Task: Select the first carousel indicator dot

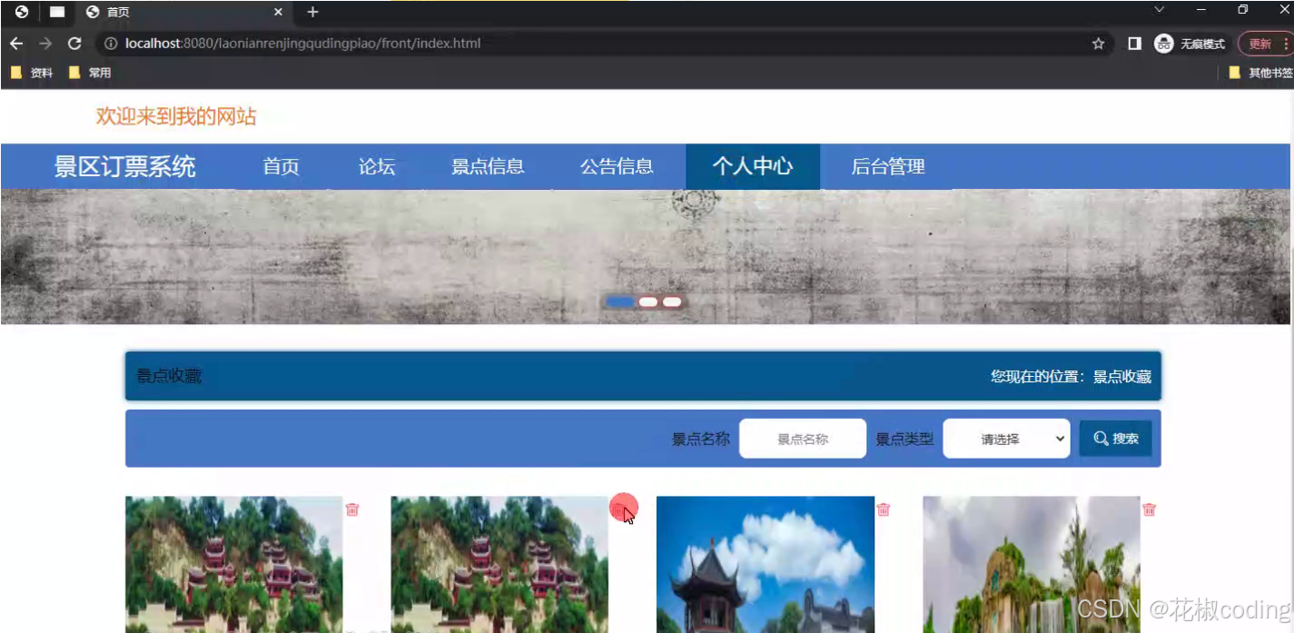Action: pyautogui.click(x=620, y=301)
